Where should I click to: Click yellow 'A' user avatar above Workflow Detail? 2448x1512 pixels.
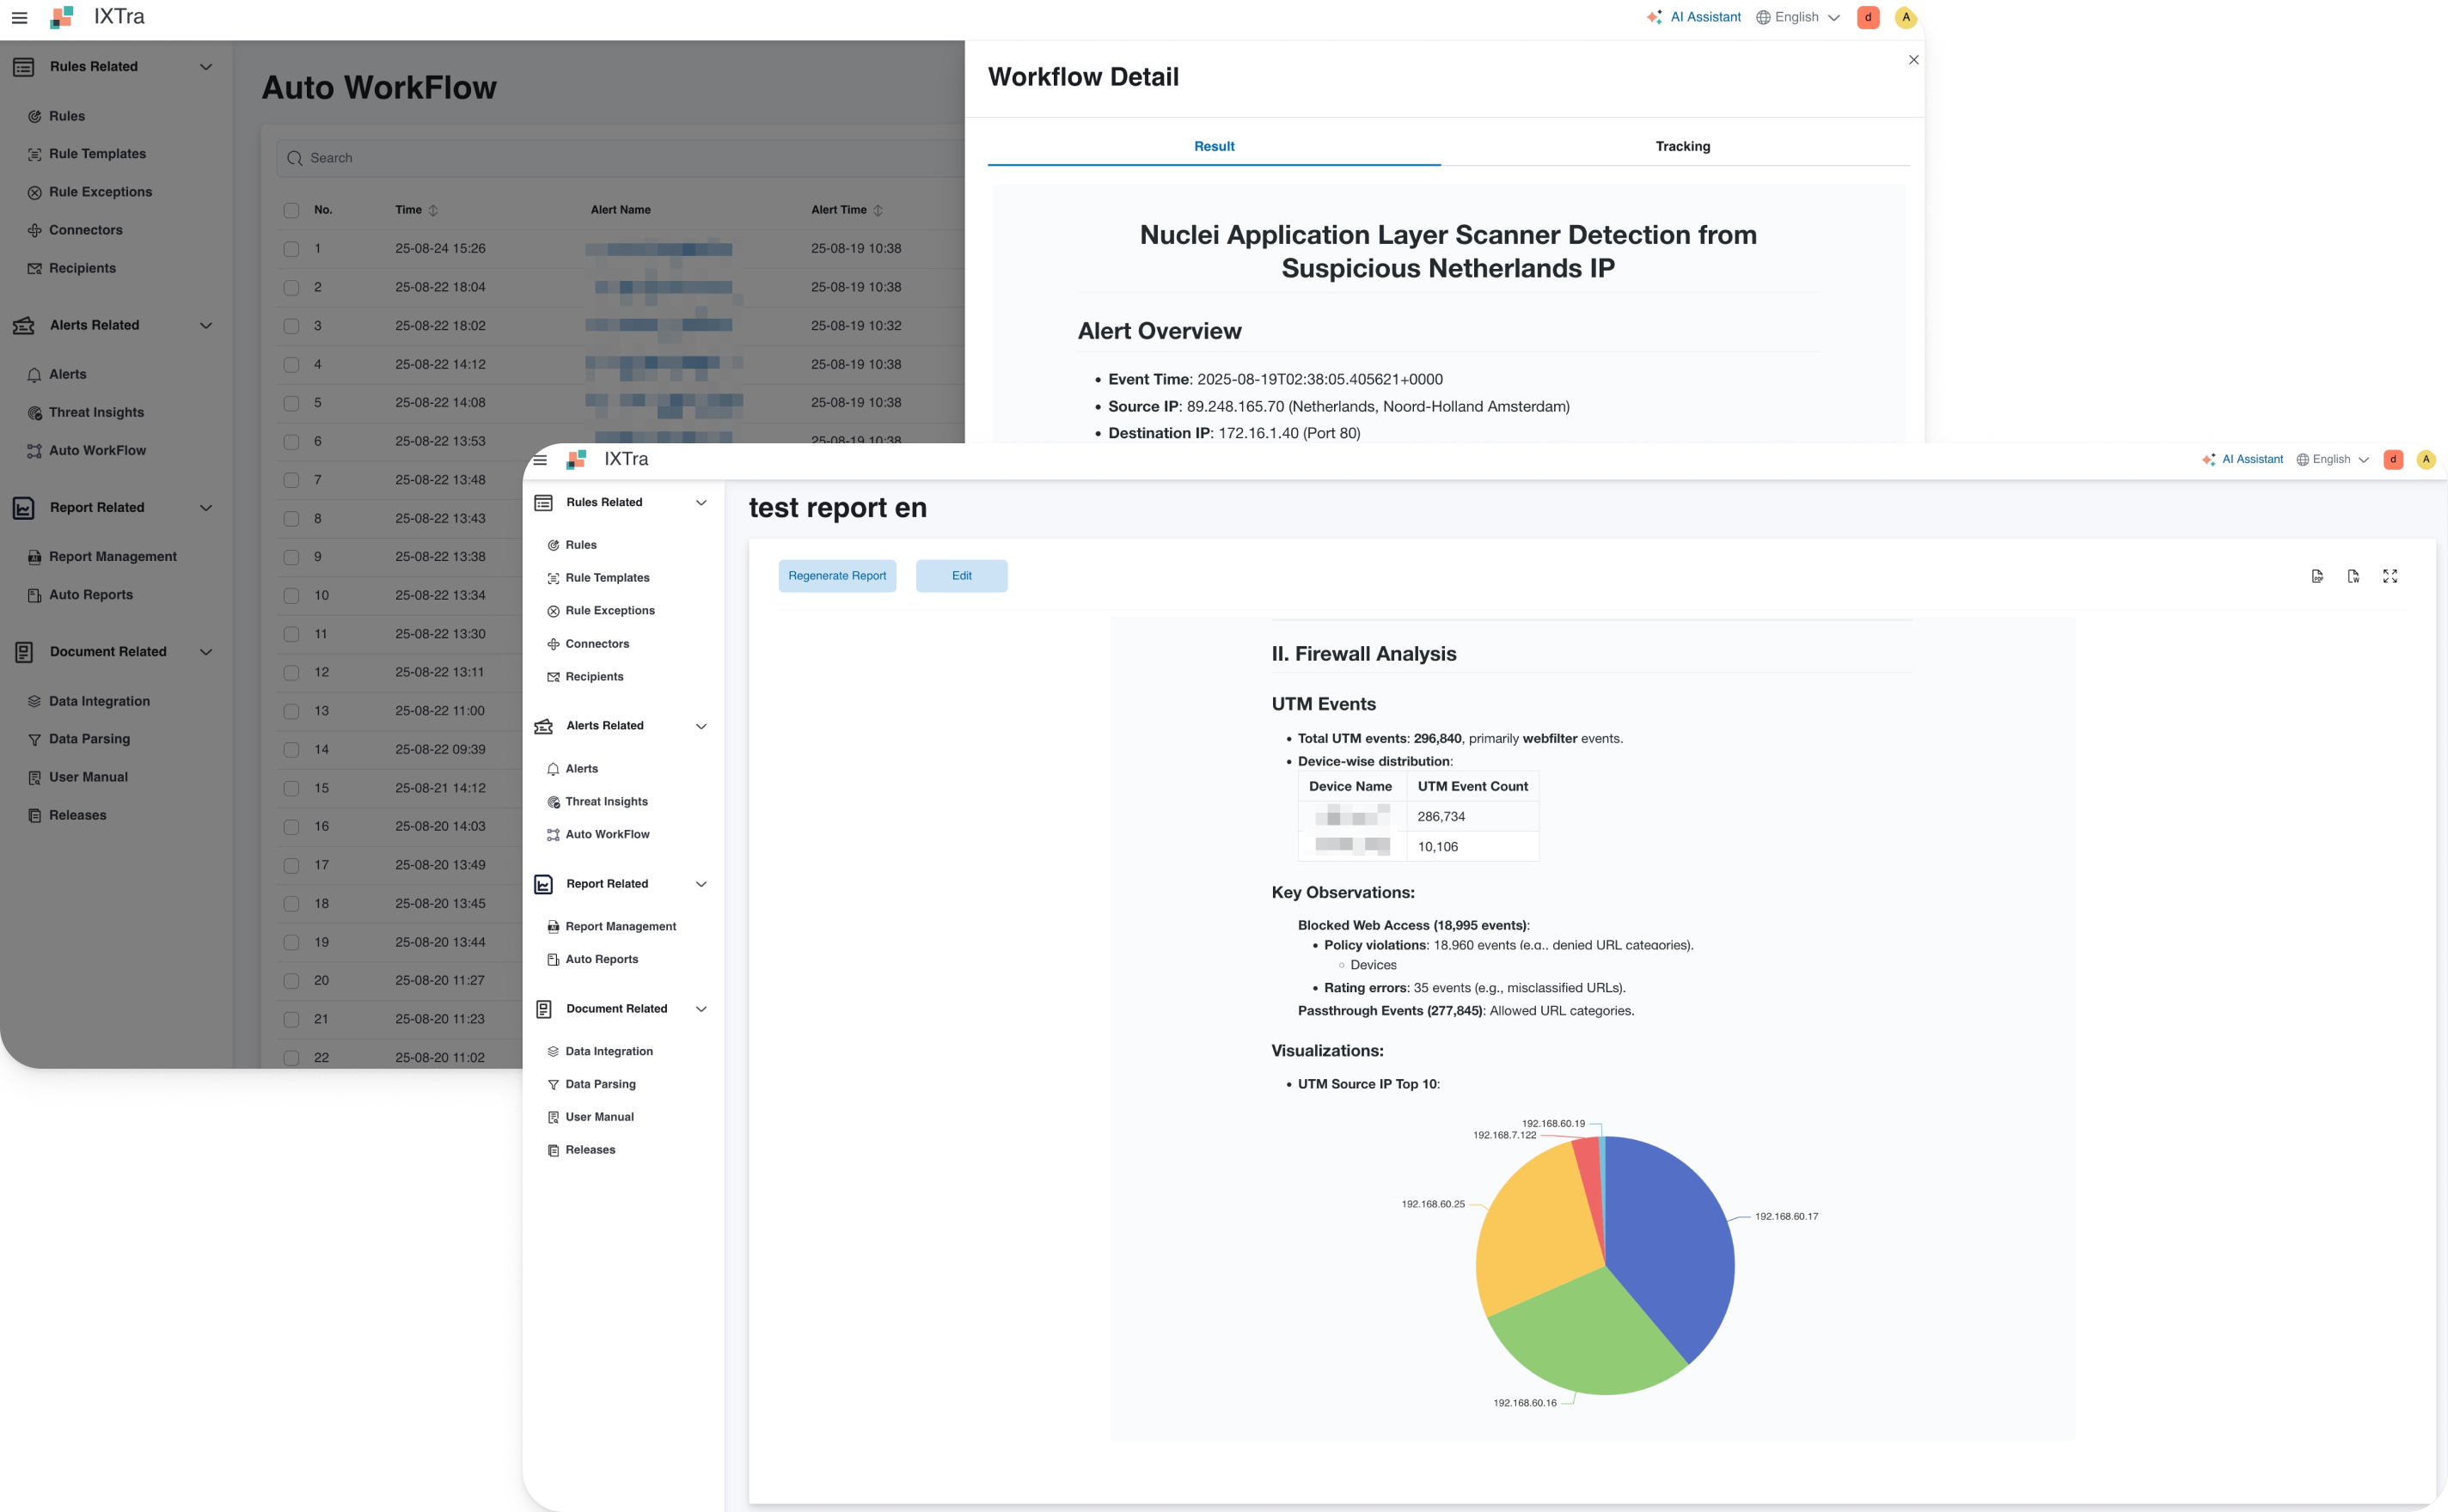tap(1906, 17)
